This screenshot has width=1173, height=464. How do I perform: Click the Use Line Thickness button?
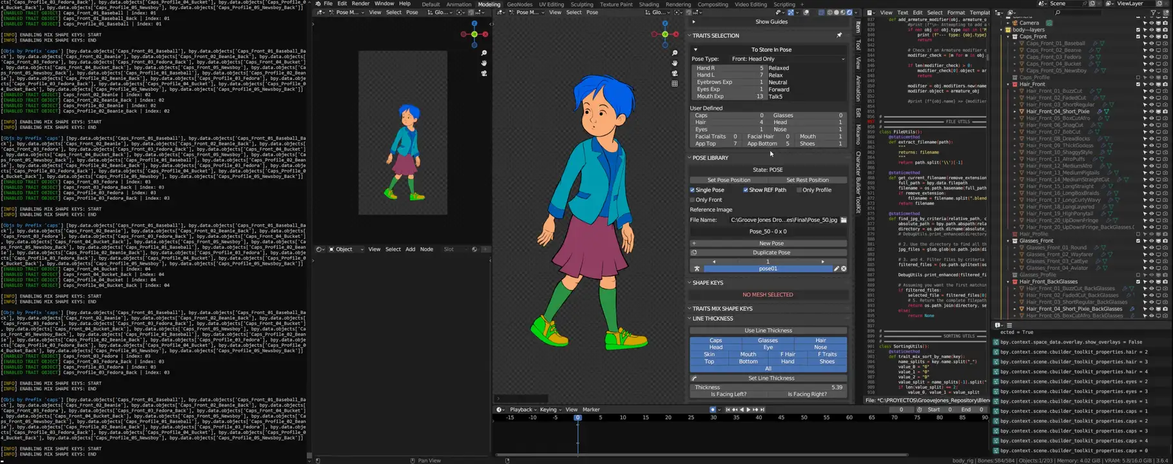(768, 331)
